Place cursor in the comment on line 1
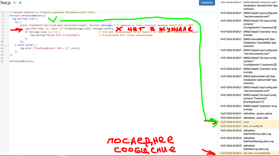Viewport: 279px width, 156px height. point(52,12)
